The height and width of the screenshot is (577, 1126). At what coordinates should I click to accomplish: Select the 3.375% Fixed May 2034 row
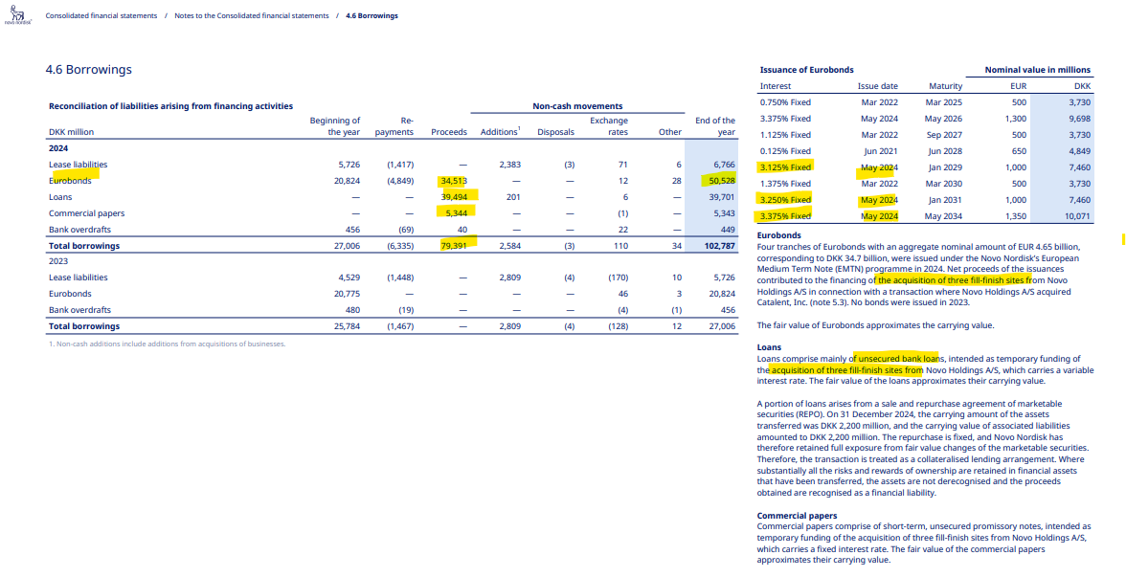926,216
